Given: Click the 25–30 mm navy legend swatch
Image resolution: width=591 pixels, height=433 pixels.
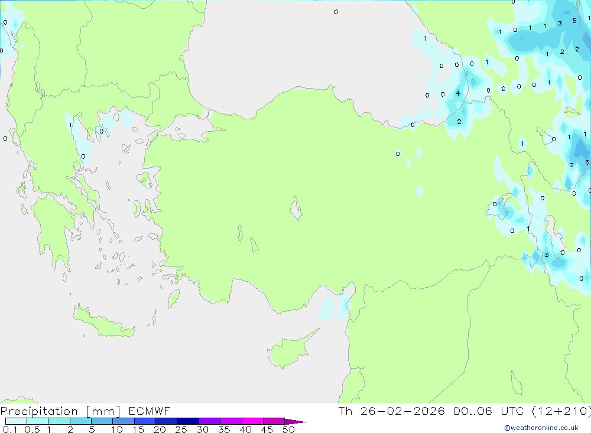Looking at the screenshot, I should point(188,421).
